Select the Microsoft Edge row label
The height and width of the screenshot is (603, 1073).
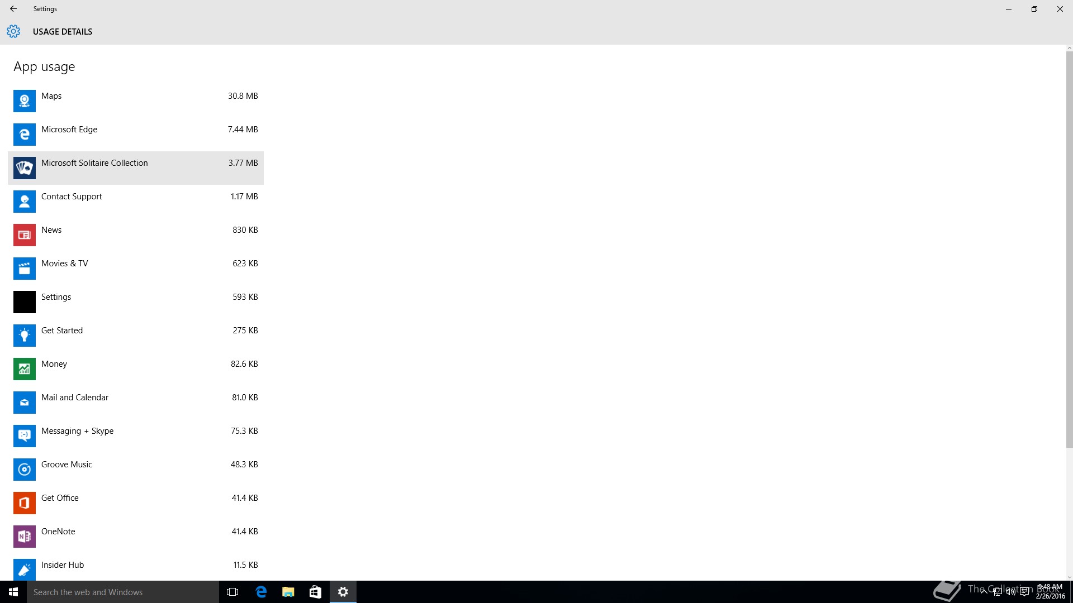click(x=69, y=130)
